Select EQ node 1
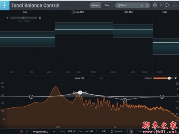Viewport: 180px width, 135px height. pos(31,97)
